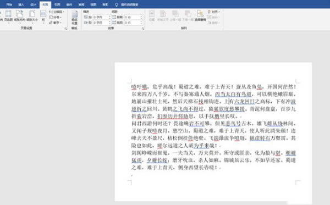Image resolution: width=330 pixels, height=205 pixels.
Task: Click the text "锦城虽云乐"
Action: [237, 160]
